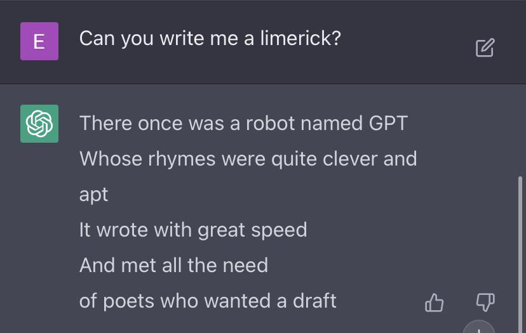Click the green ChatGPT logo avatar

coord(39,124)
